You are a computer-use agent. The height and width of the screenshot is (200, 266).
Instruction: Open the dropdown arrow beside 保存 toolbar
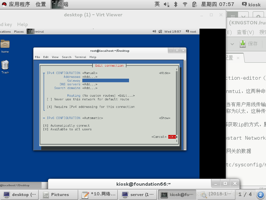[232, 44]
